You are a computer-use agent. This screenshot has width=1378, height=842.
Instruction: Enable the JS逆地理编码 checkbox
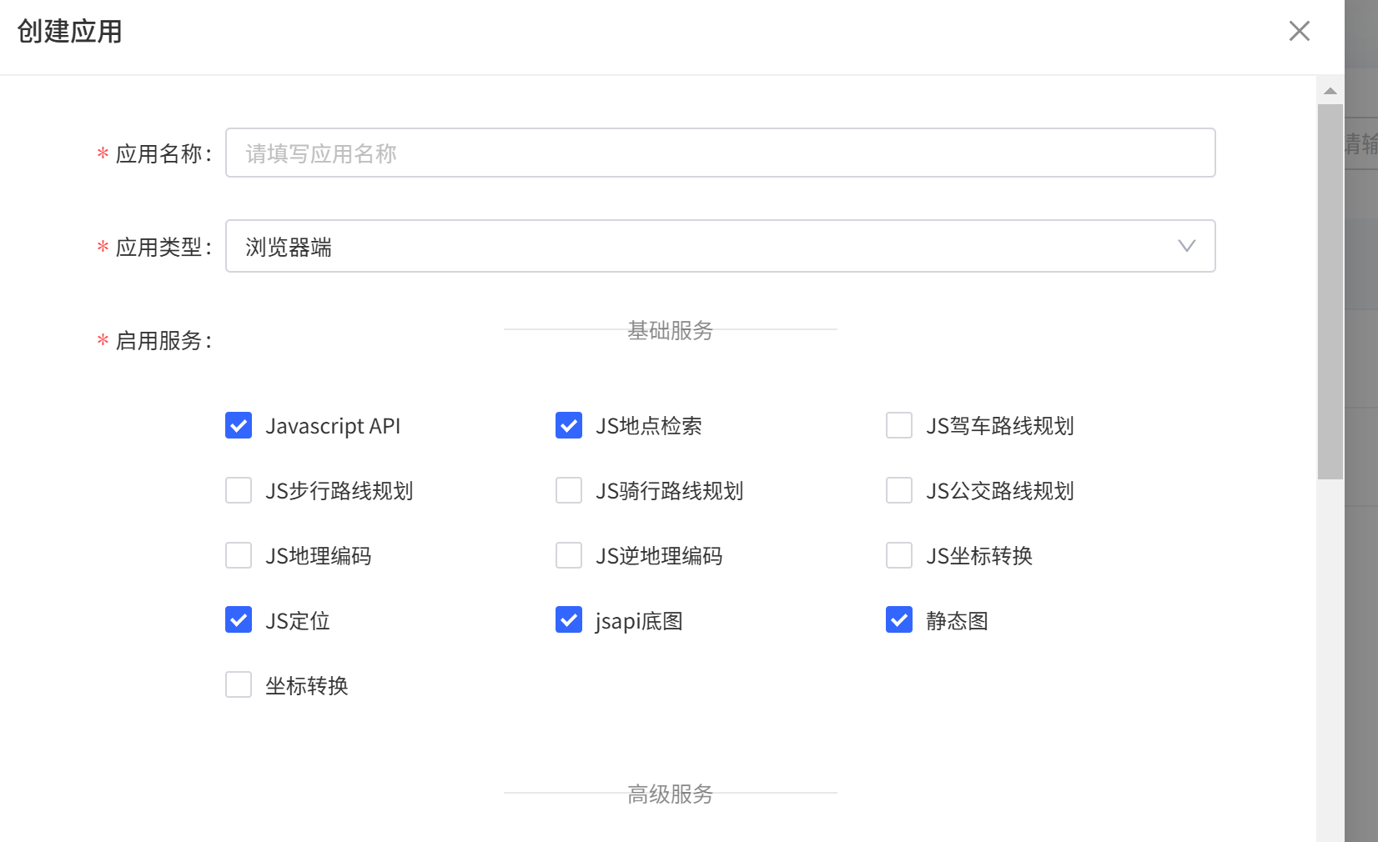click(569, 555)
